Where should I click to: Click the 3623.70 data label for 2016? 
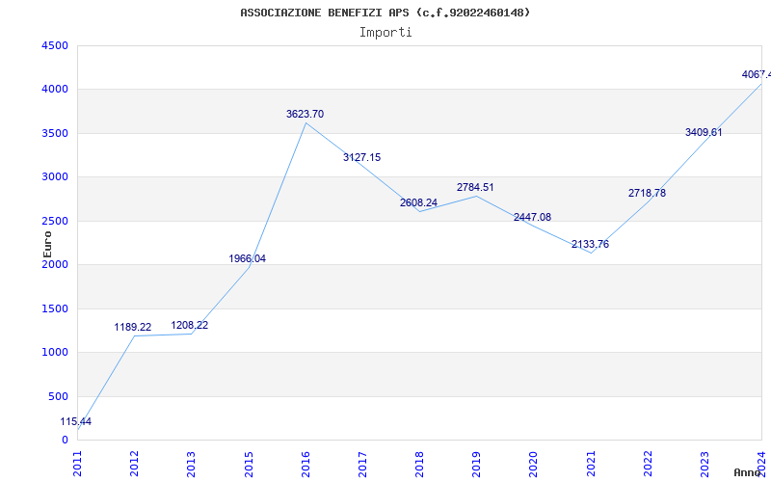click(x=305, y=114)
